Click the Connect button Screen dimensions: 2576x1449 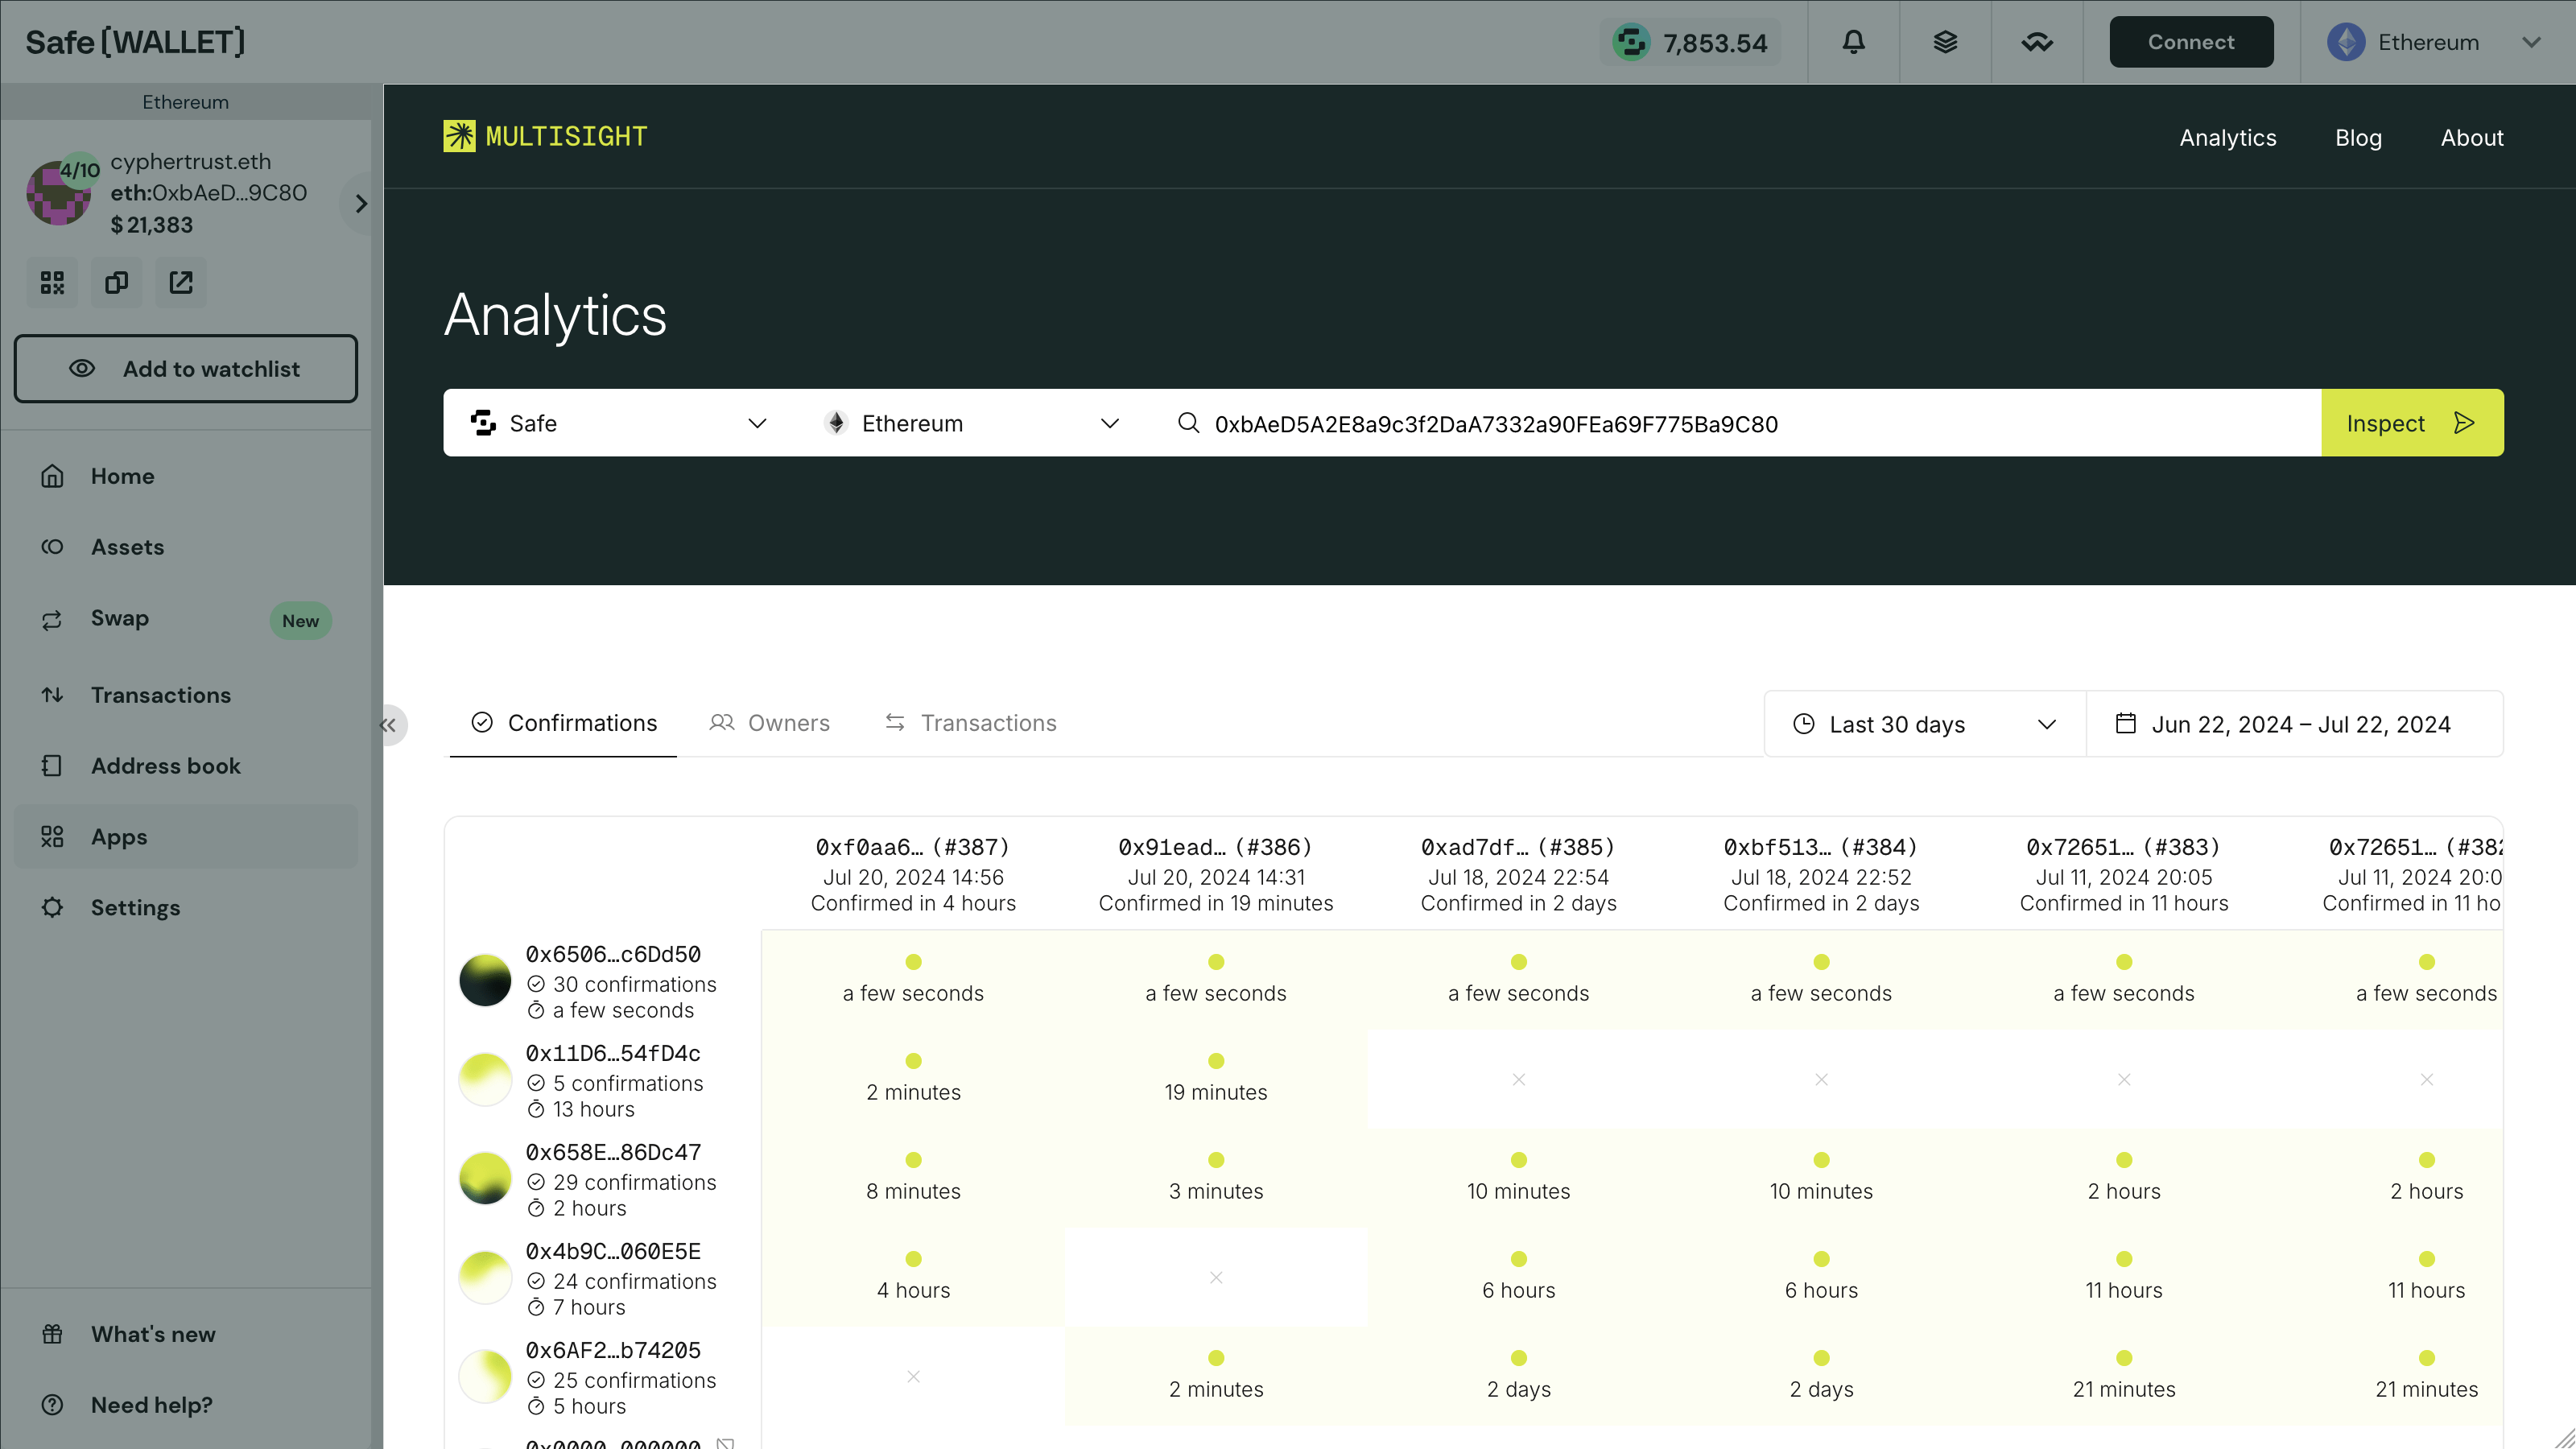[x=2191, y=42]
